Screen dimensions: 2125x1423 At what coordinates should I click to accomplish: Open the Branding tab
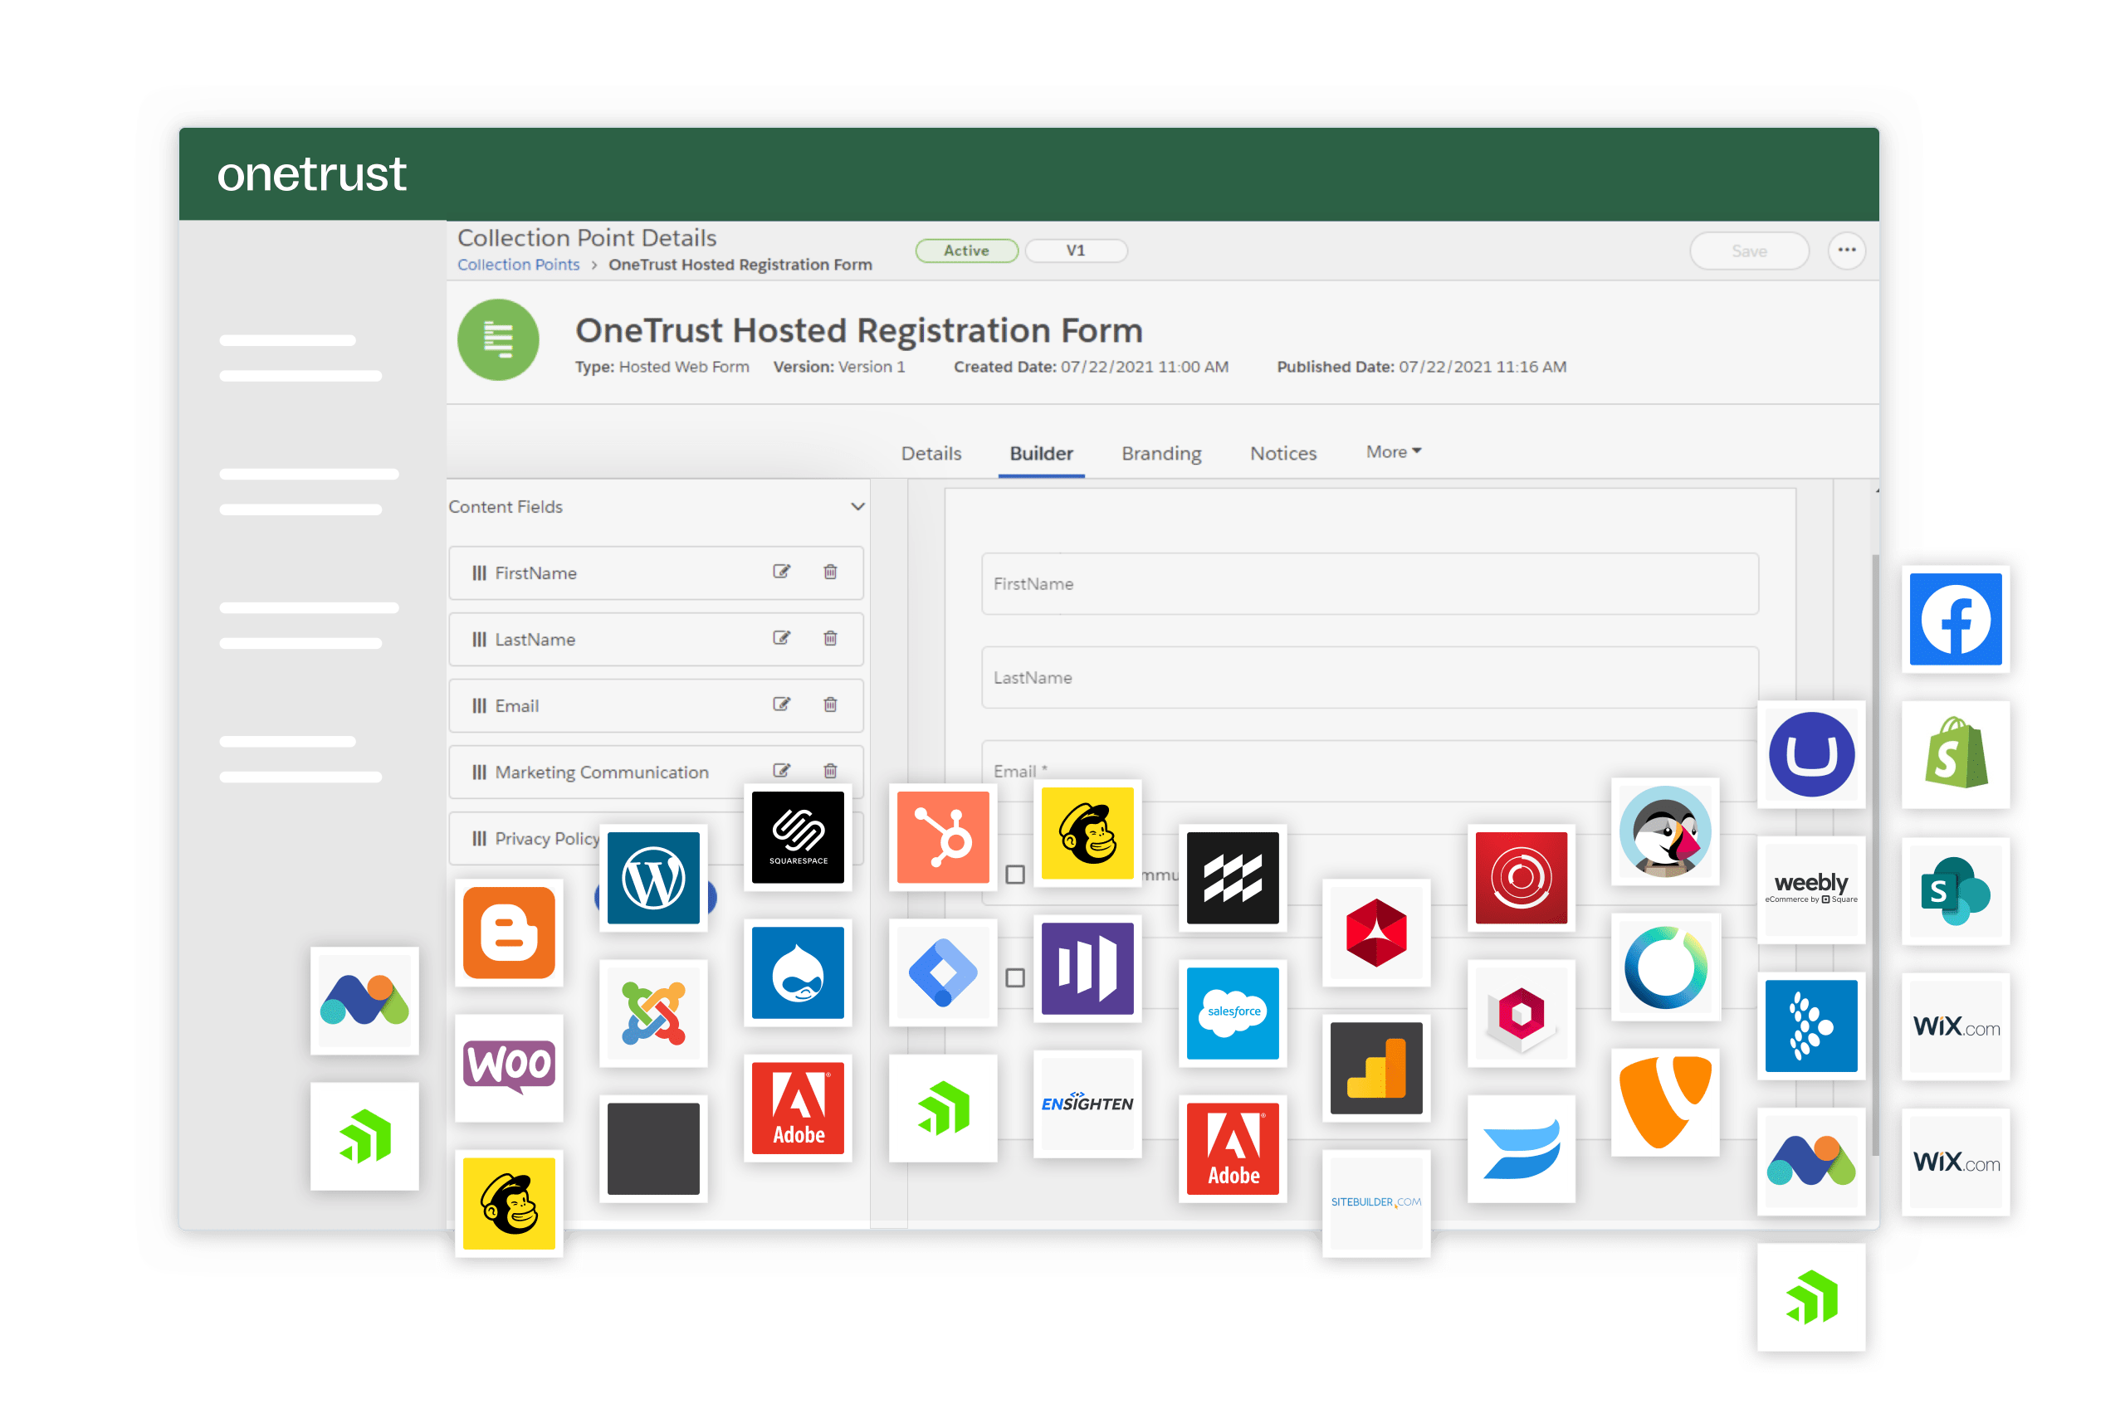(x=1160, y=453)
